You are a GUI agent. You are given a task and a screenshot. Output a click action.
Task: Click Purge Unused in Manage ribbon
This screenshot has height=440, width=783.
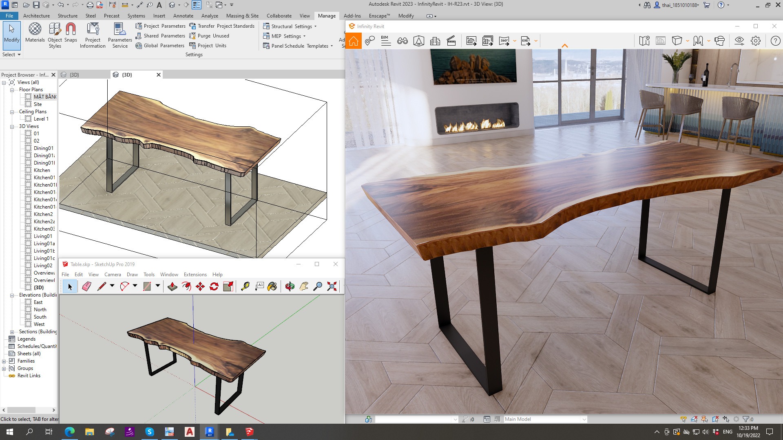[209, 36]
